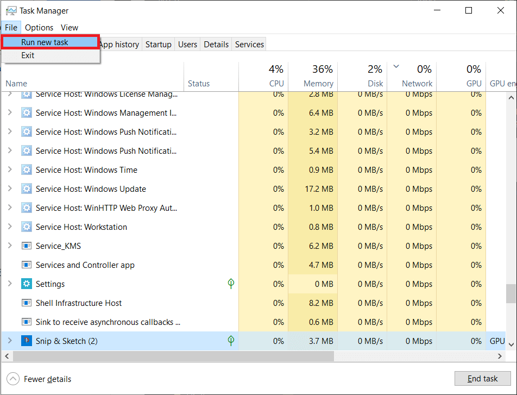Click the Service Host: Windows Update gear icon

27,189
